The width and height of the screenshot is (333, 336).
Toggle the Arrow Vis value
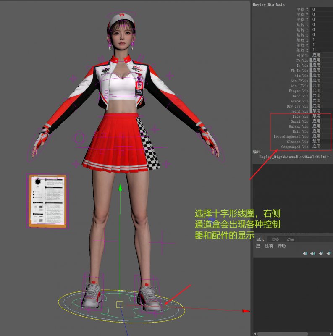[321, 101]
